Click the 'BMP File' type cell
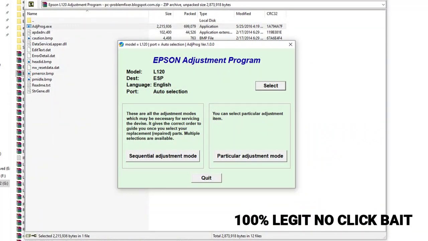Screen dimensions: 428x241 click(x=206, y=38)
